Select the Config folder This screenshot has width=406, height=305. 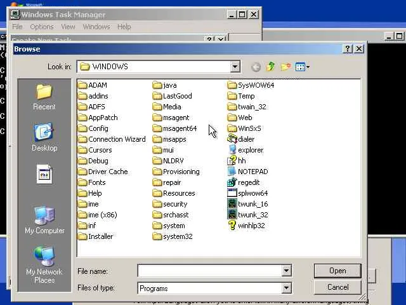tap(93, 128)
